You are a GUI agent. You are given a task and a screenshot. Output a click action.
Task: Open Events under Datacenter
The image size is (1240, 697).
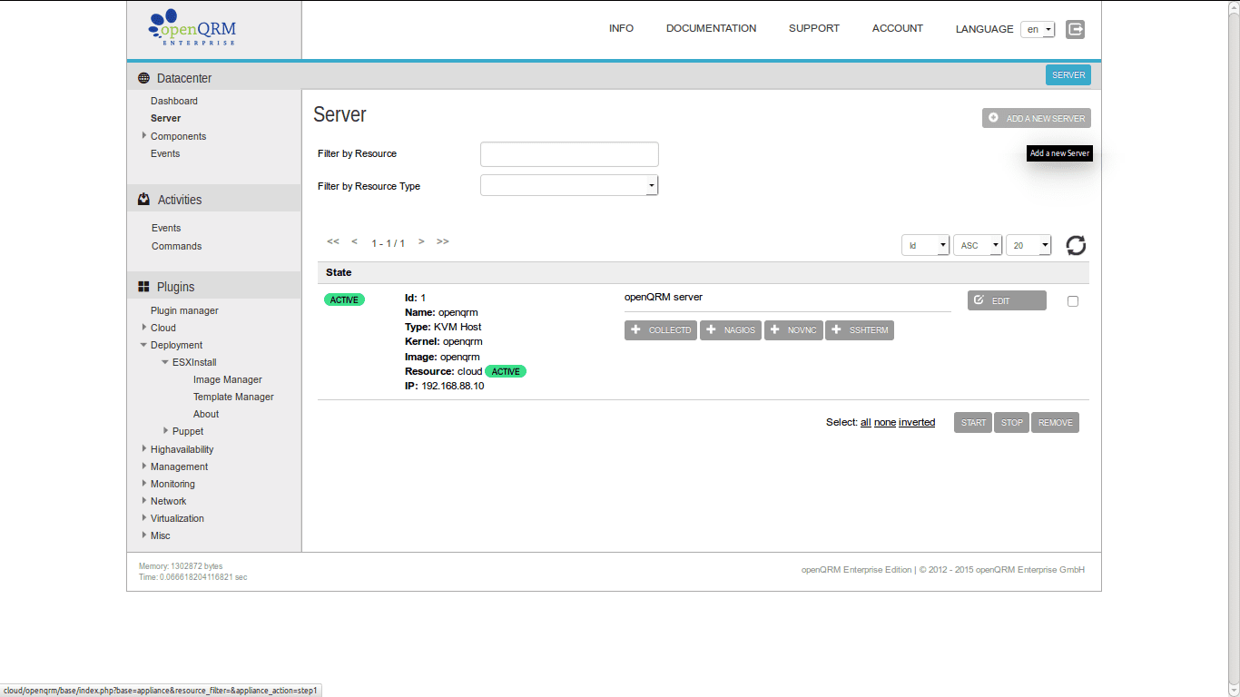tap(165, 153)
